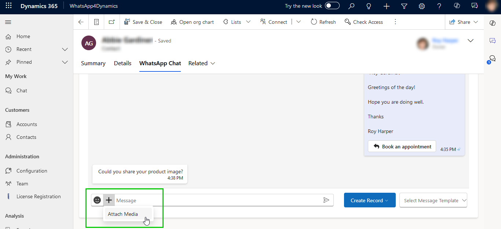This screenshot has width=501, height=229.
Task: Open search using the magnifier icon
Action: [x=351, y=6]
